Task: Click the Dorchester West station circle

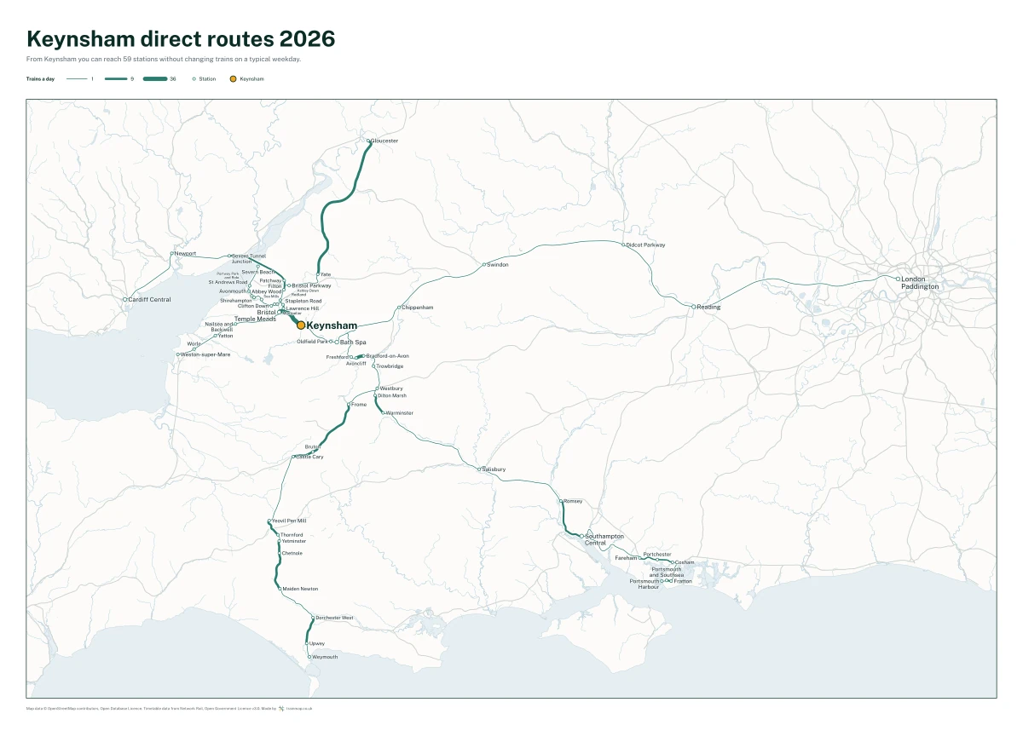Action: (313, 618)
